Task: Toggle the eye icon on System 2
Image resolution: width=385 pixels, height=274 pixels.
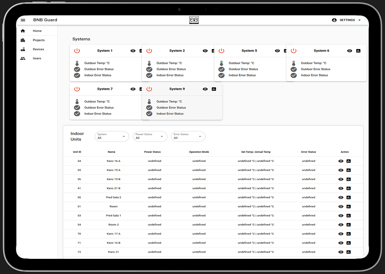Action: click(205, 51)
